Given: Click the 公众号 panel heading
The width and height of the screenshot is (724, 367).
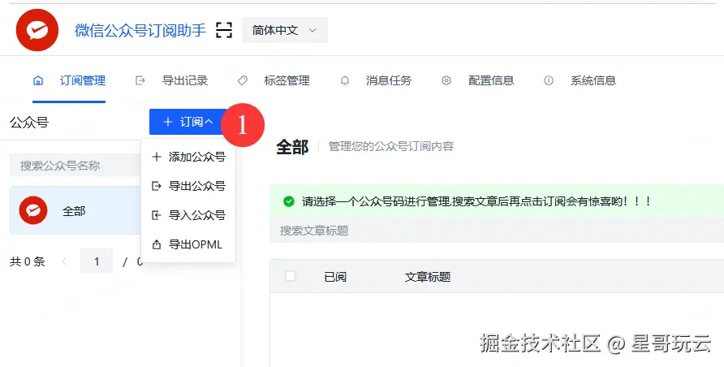Looking at the screenshot, I should [29, 123].
